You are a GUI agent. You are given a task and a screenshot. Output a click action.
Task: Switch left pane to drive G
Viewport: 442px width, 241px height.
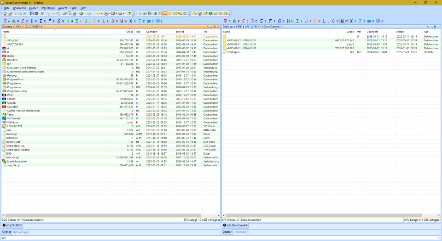[x=60, y=21]
